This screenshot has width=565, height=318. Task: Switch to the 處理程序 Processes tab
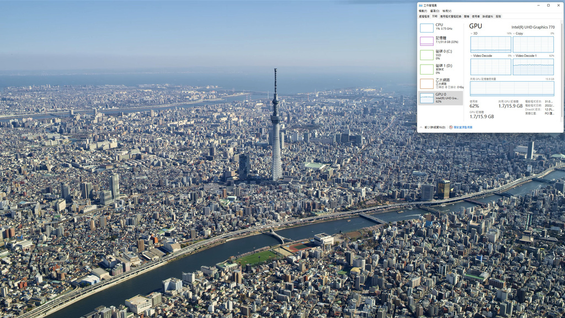[424, 17]
